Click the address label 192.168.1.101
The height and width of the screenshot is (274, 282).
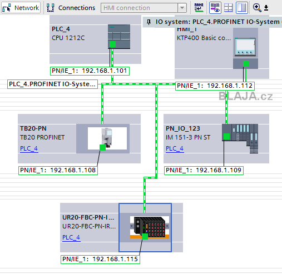point(90,71)
